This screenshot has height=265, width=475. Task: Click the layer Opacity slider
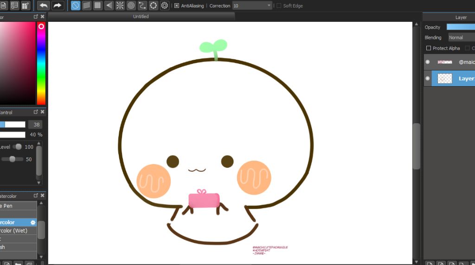pos(460,27)
